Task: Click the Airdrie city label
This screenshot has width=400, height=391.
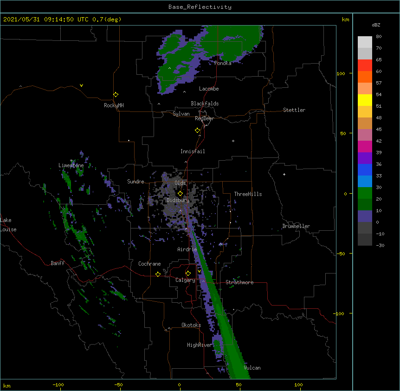Action: click(187, 249)
